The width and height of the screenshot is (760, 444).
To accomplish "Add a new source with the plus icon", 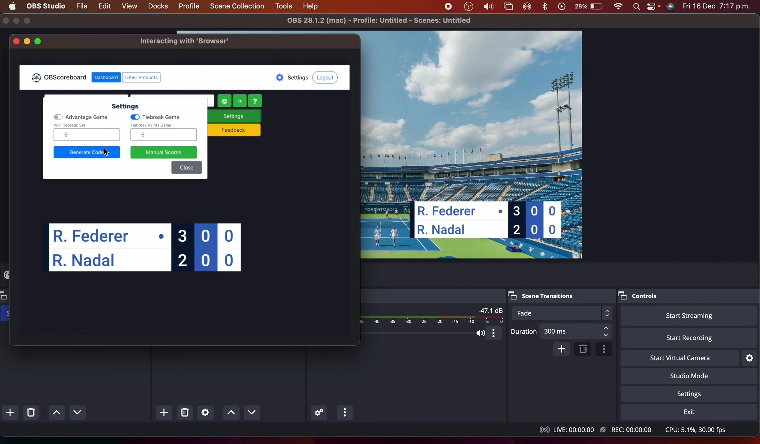I will coord(164,412).
